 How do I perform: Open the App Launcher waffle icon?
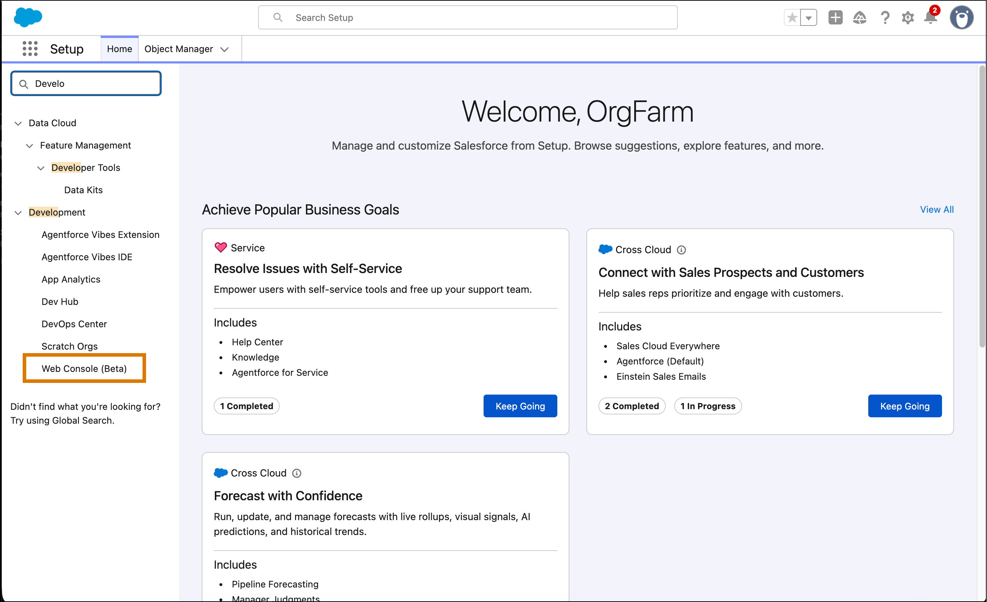coord(30,49)
